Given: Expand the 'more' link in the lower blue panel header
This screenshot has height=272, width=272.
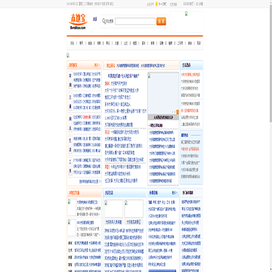Looking at the screenshot, I should [x=175, y=193].
